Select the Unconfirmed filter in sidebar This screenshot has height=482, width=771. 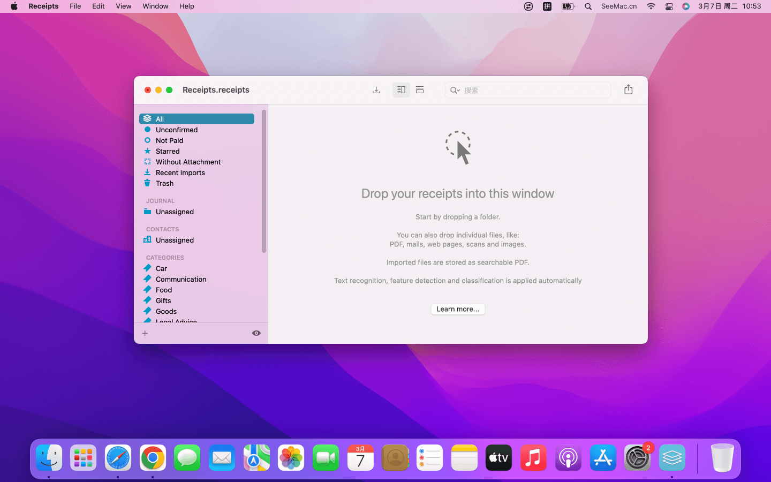point(176,130)
